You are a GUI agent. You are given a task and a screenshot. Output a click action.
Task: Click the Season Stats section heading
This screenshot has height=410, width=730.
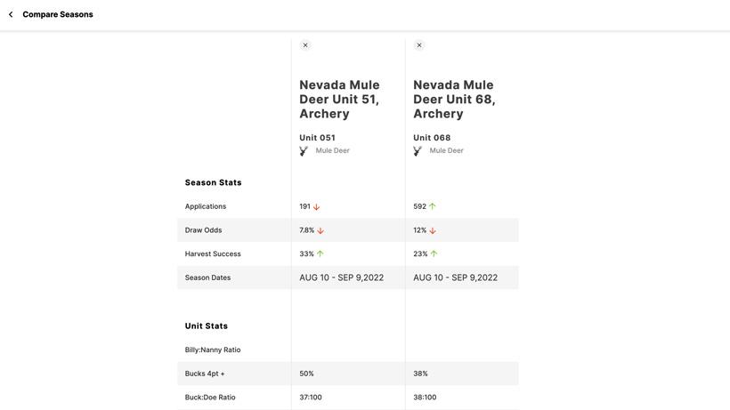(x=214, y=183)
